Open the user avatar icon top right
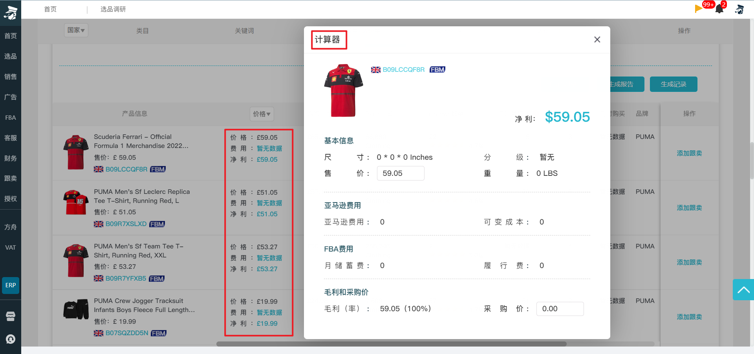This screenshot has height=354, width=754. point(739,9)
